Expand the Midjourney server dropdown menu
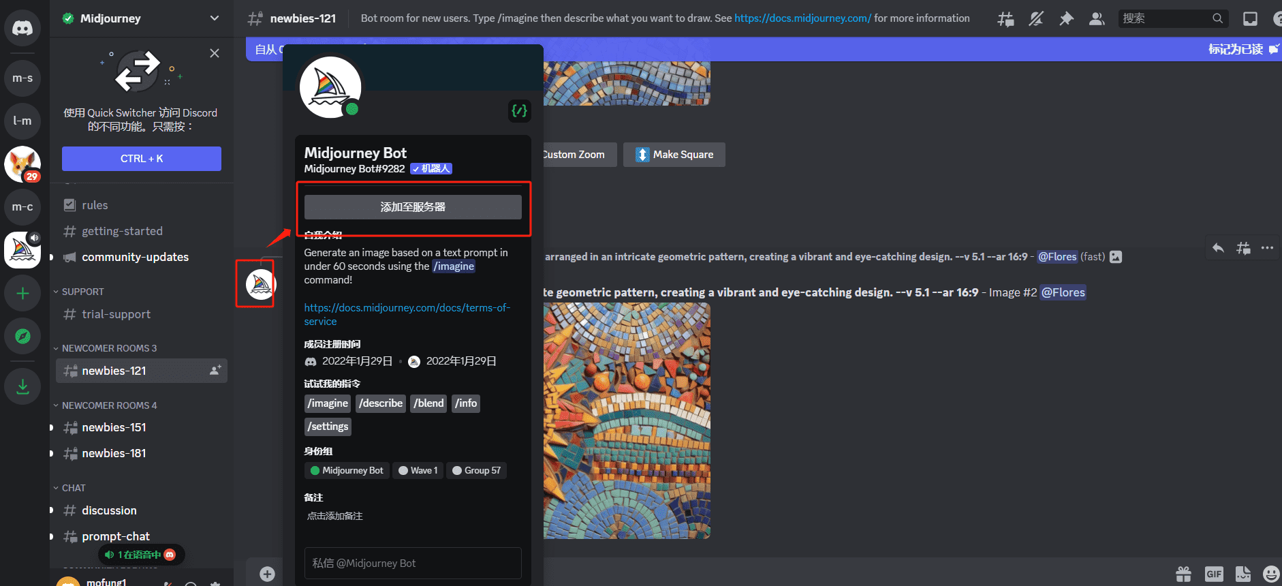This screenshot has height=586, width=1282. pos(215,18)
